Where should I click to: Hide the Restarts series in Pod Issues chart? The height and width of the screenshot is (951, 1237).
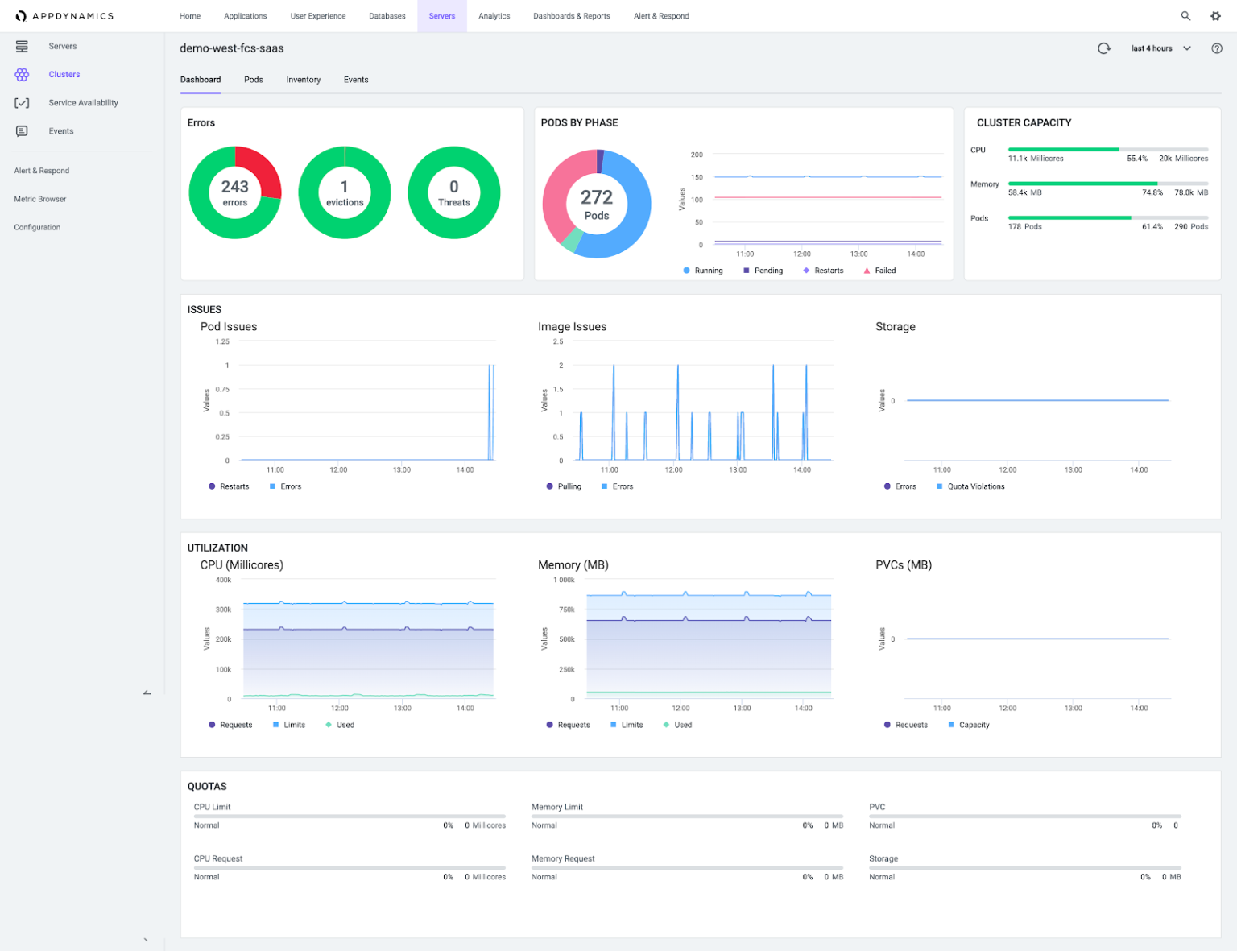229,486
